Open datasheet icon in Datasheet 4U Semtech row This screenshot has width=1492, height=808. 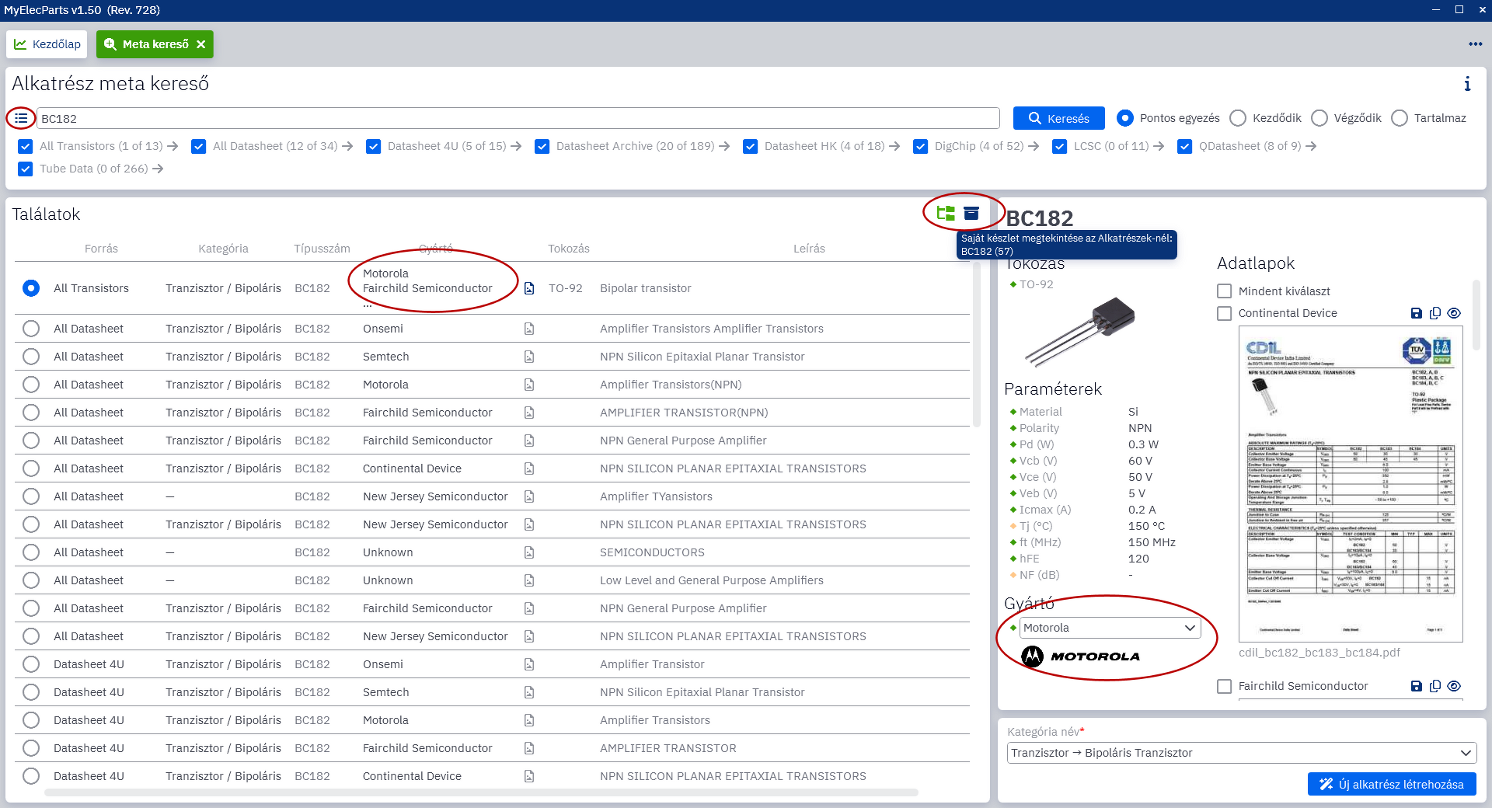pyautogui.click(x=529, y=692)
